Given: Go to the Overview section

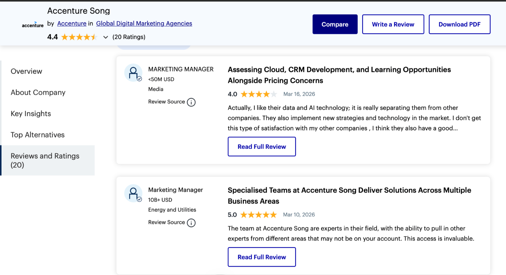Looking at the screenshot, I should [26, 71].
